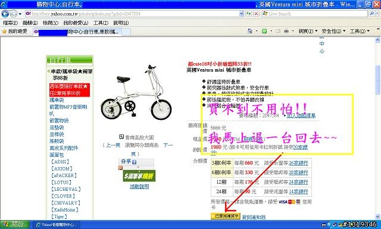Go back with the browser Back arrow
Screen dimensions: 381x229
[5, 14]
